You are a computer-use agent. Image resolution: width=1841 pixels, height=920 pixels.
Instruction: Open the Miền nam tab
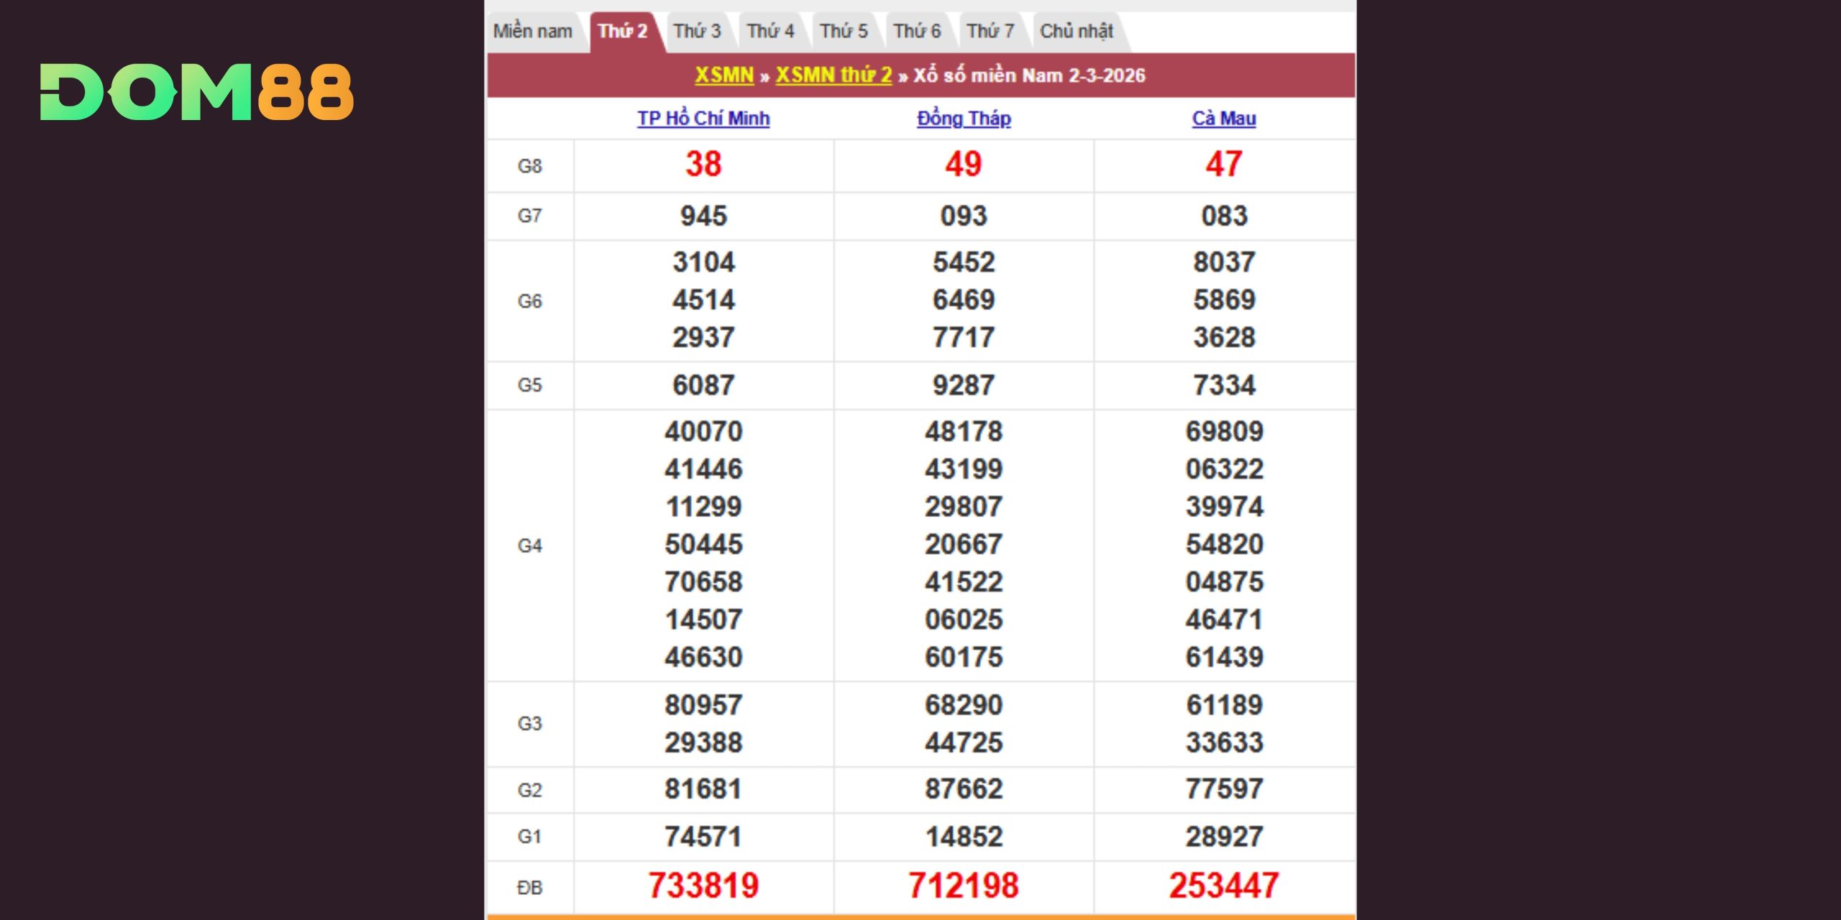[x=533, y=32]
